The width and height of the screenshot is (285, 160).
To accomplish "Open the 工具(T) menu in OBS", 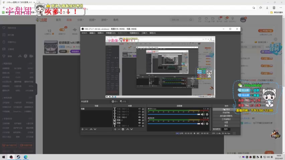I will coord(144,33).
